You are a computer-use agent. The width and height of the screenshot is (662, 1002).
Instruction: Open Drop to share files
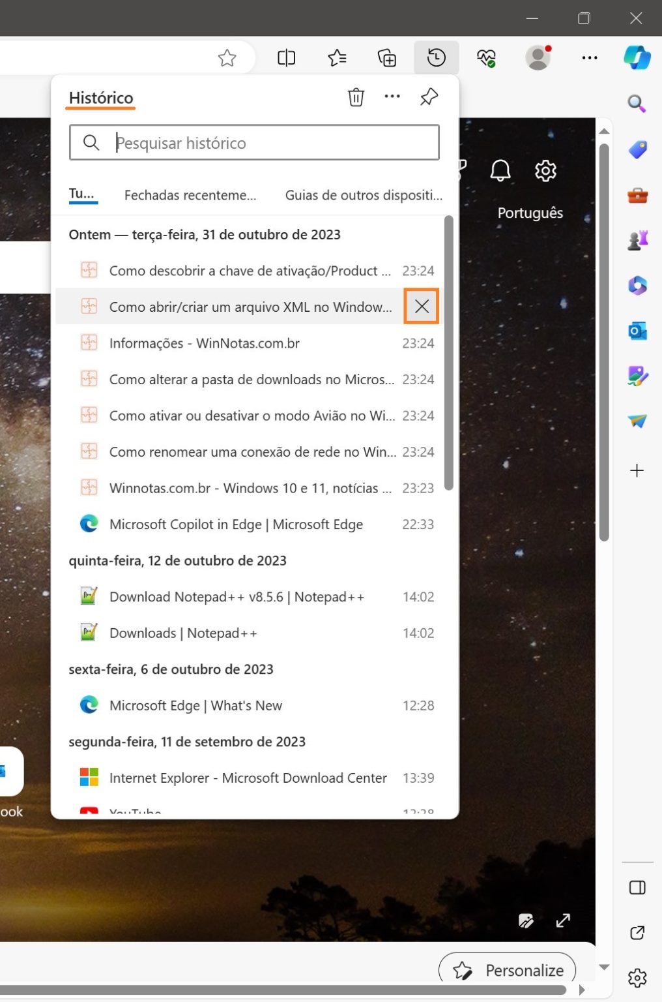637,423
